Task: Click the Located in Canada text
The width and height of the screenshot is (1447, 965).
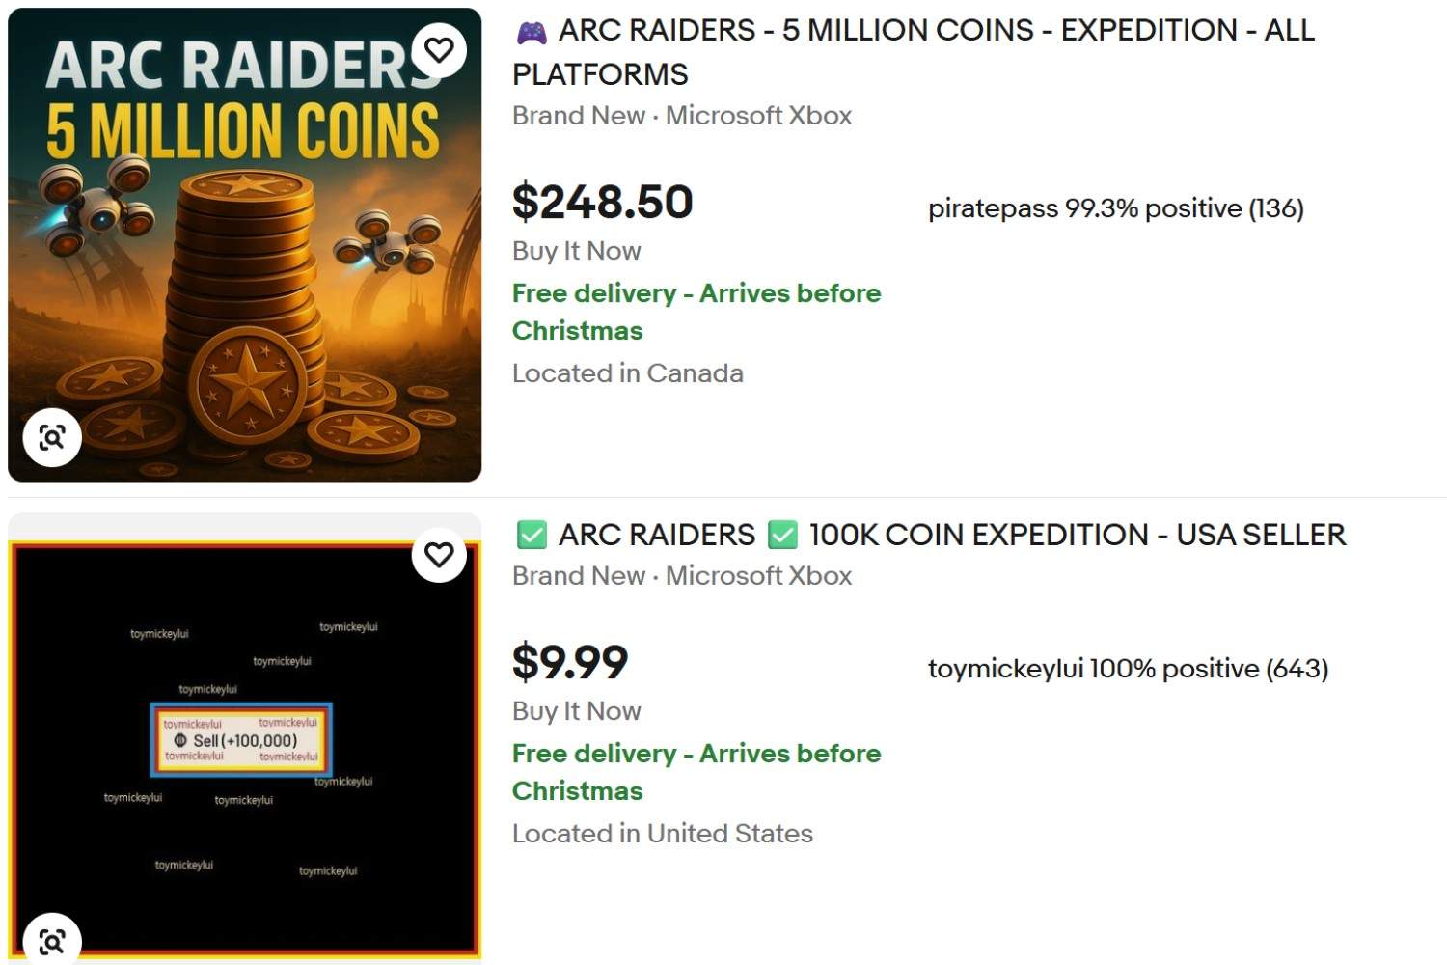Action: coord(627,373)
